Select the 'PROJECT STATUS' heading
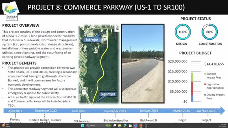The height and width of the screenshot is (128, 228). (196, 19)
